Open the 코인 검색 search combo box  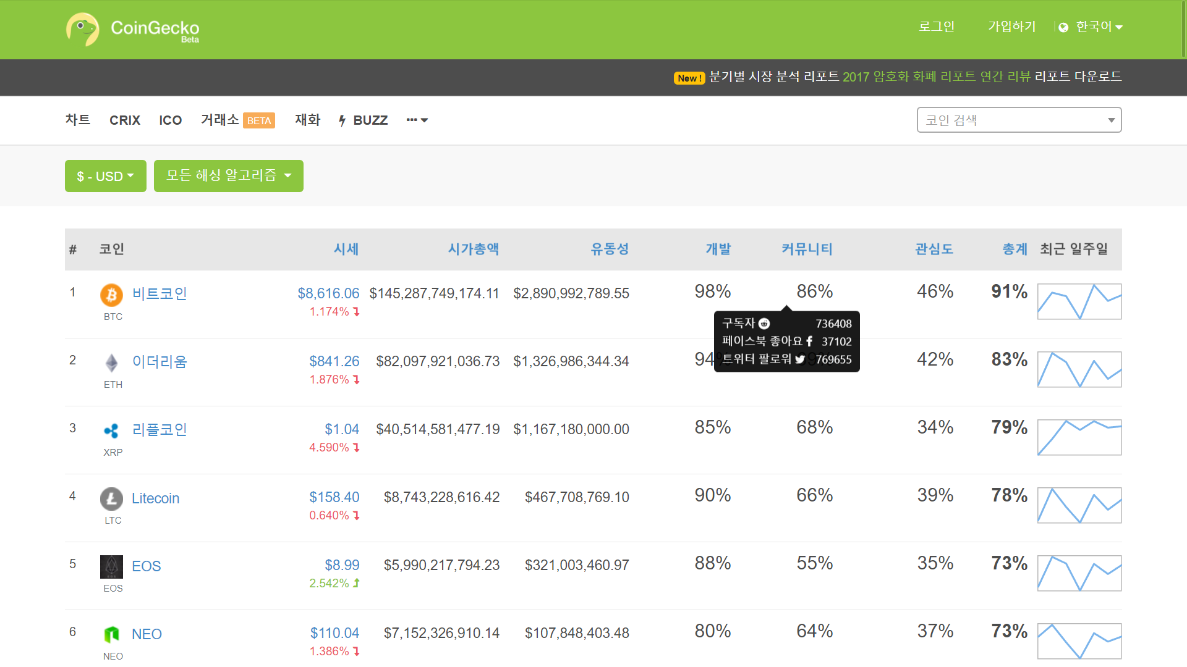(x=1019, y=120)
